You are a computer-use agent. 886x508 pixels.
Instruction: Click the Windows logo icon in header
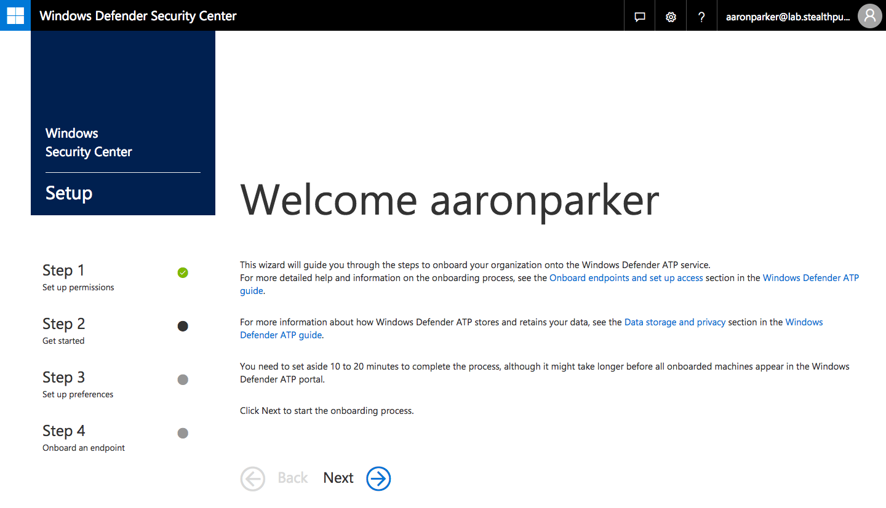[15, 15]
